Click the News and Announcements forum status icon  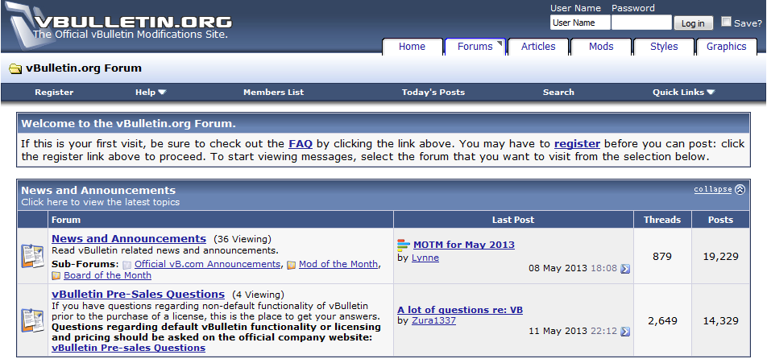(x=32, y=256)
